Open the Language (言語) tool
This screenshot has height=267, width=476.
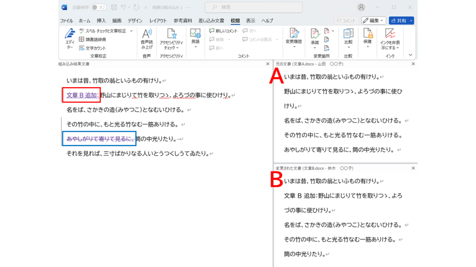coord(196,38)
